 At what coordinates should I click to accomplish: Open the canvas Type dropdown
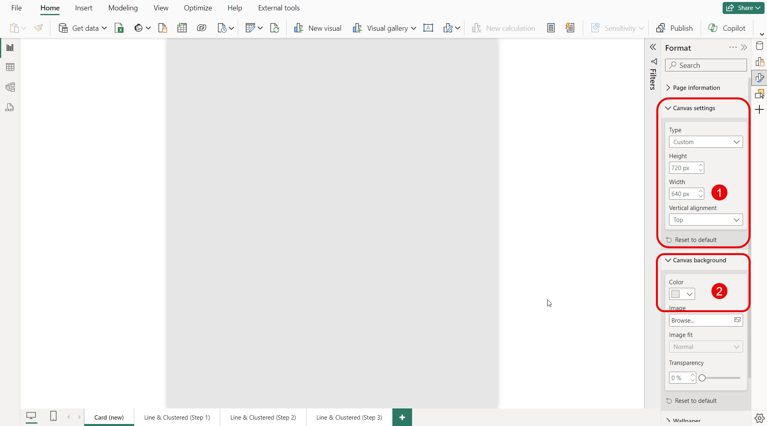pyautogui.click(x=706, y=142)
